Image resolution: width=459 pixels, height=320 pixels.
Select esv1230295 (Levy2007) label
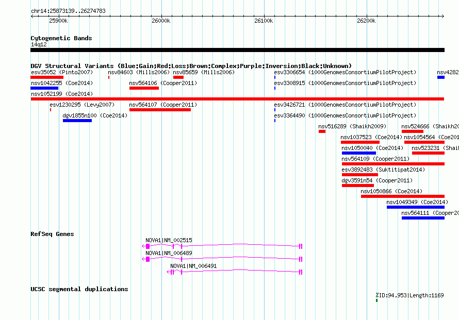point(82,105)
